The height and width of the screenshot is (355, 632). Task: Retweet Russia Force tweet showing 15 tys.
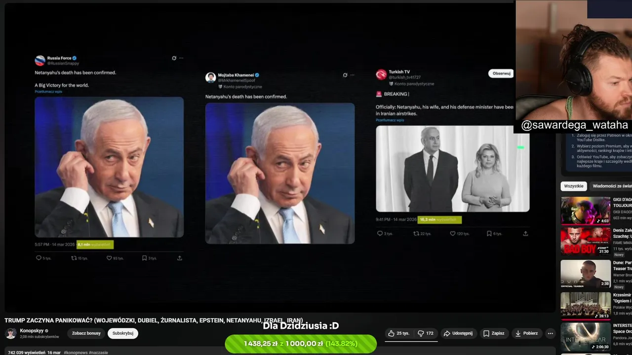(x=79, y=258)
